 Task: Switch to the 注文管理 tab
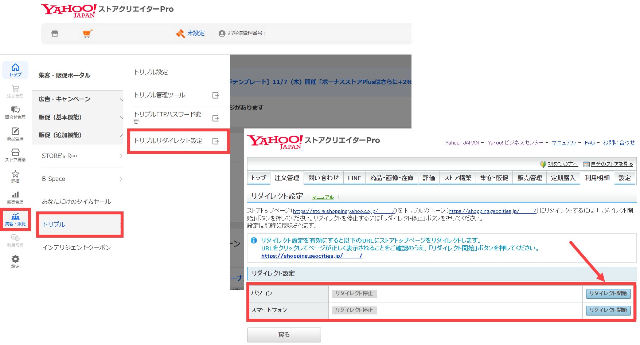tap(287, 178)
